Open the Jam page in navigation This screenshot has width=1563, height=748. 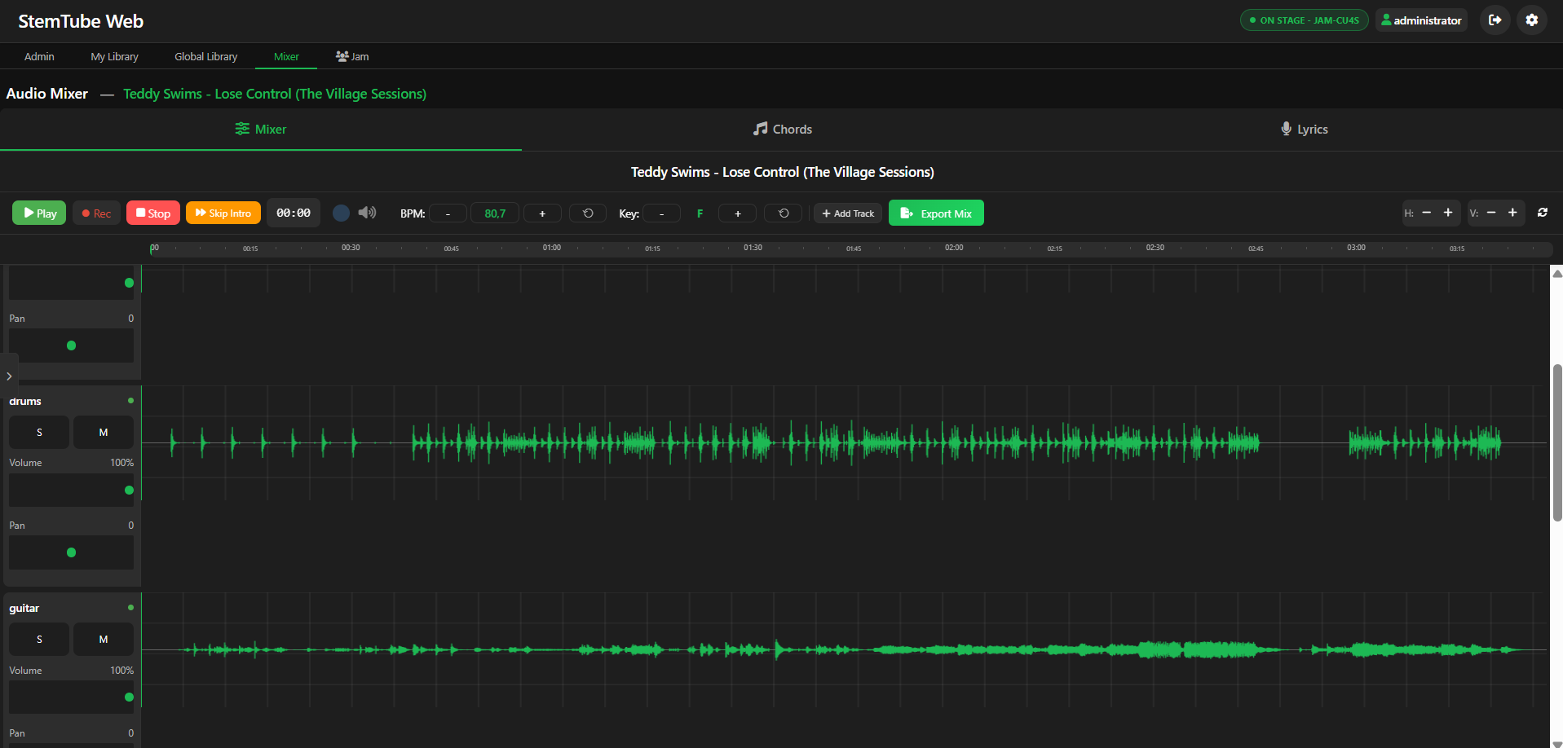tap(352, 56)
